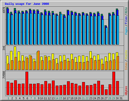Viewport: 129px width, 101px height.
Task: Click day label 27 on the x-axis
Action: [x=106, y=98]
